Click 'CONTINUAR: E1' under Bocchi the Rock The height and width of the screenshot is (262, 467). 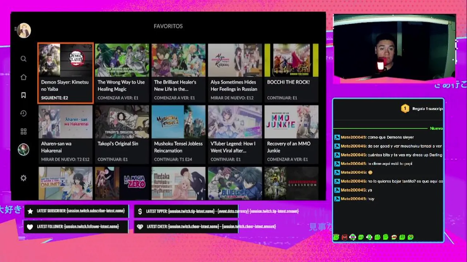[x=282, y=98]
